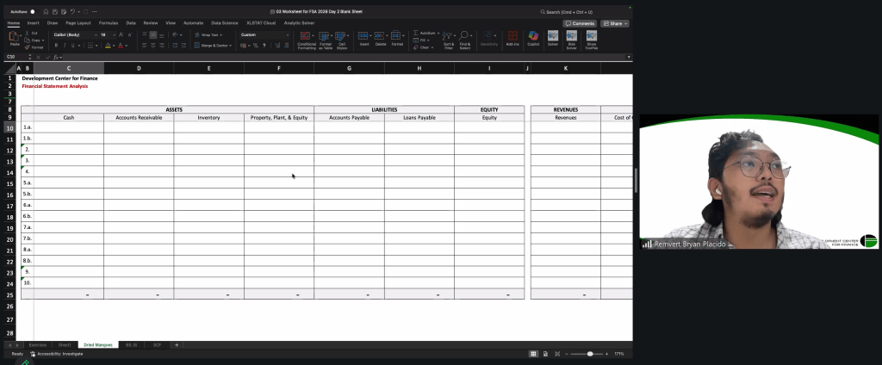Open Conditional Formatting options

[x=306, y=39]
